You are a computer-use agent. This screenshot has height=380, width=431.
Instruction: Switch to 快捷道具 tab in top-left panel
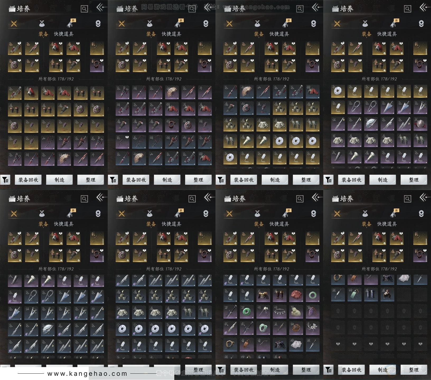pyautogui.click(x=64, y=34)
